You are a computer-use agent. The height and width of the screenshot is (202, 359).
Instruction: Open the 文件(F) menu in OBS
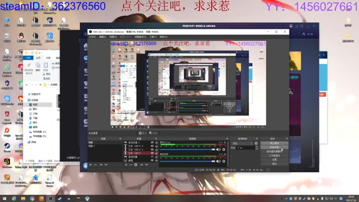[92, 37]
